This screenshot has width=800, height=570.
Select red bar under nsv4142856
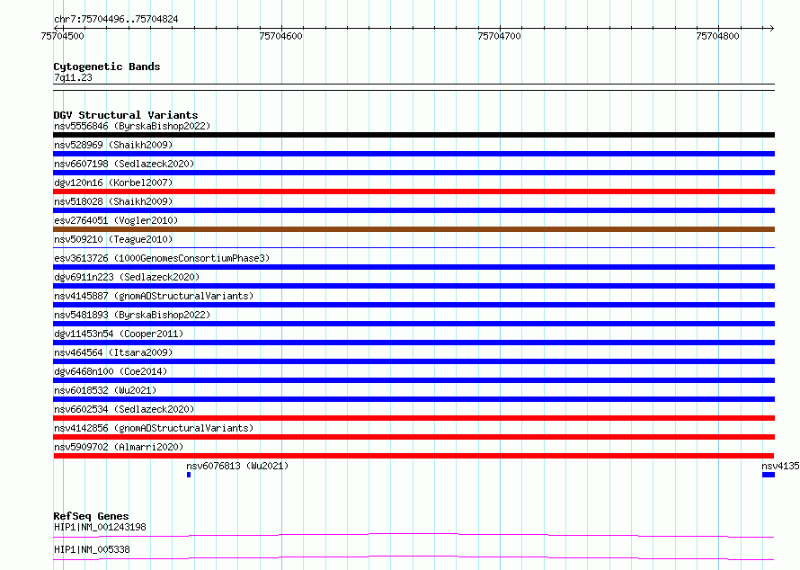[x=413, y=437]
